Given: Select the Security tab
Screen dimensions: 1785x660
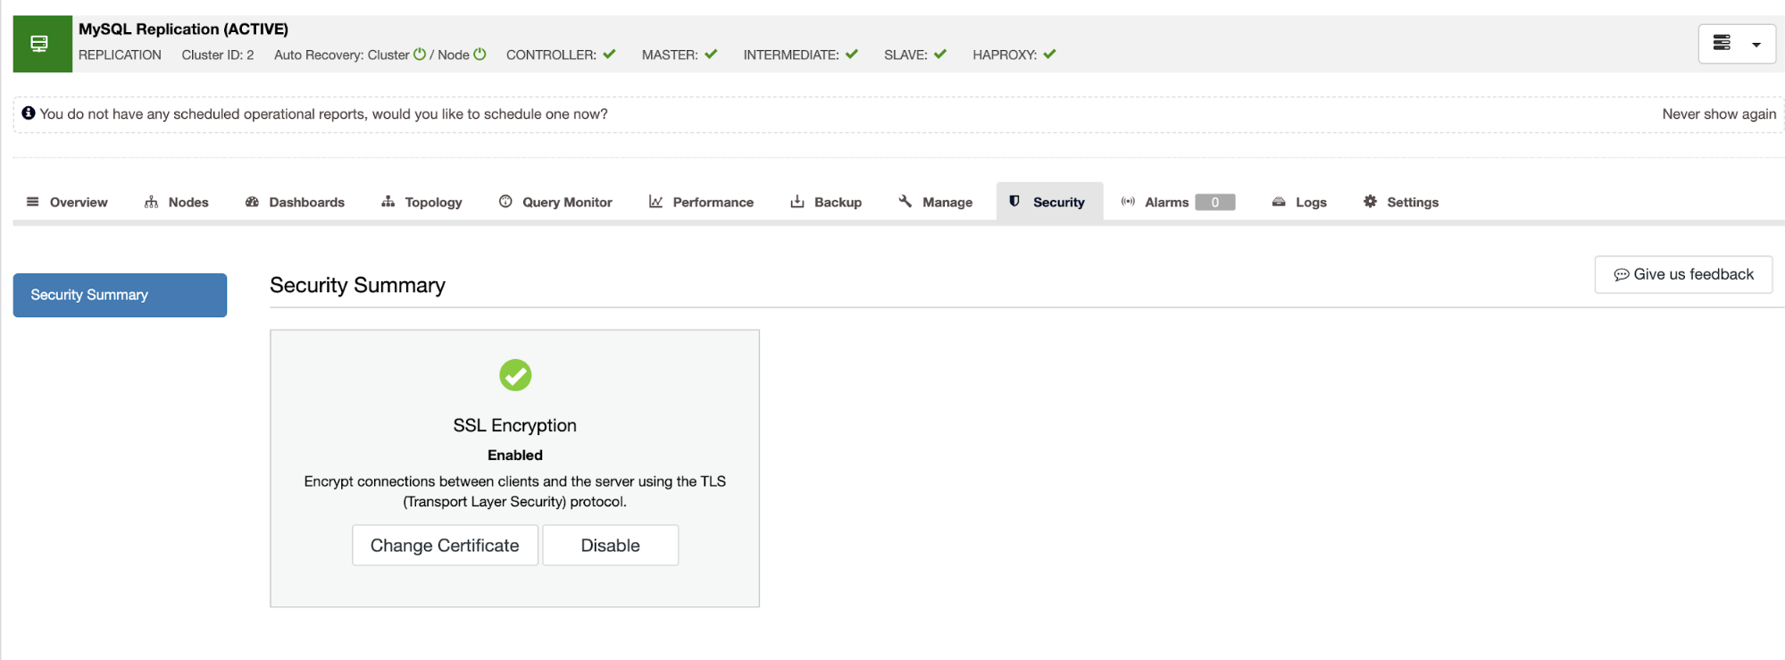Looking at the screenshot, I should (x=1049, y=202).
